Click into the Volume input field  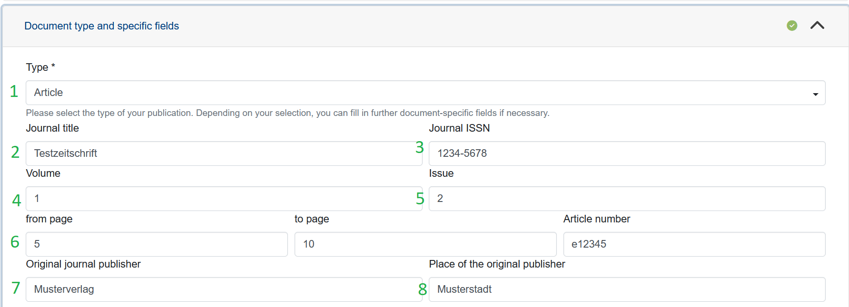(x=224, y=199)
